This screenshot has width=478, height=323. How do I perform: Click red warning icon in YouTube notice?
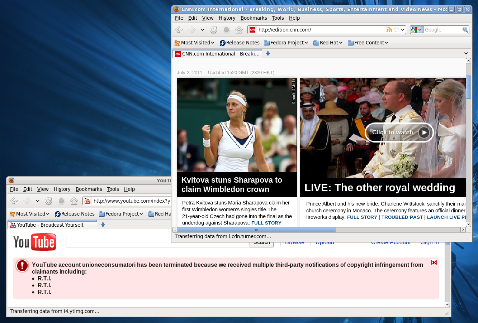tap(22, 266)
